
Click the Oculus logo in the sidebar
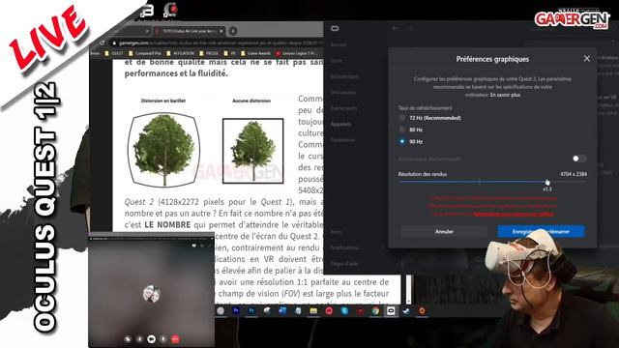tap(335, 28)
